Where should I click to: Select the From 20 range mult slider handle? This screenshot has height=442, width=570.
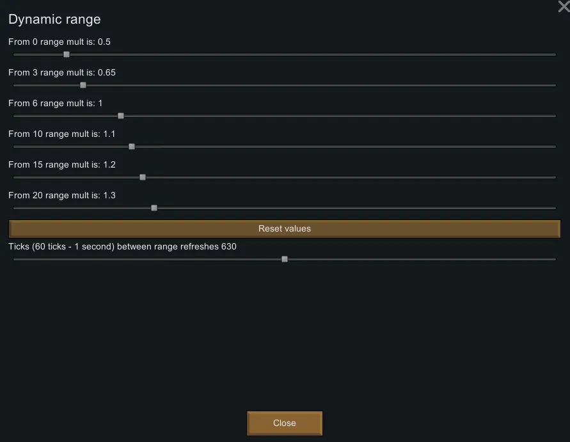154,208
